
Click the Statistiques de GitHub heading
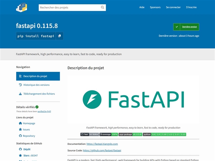click(x=29, y=143)
